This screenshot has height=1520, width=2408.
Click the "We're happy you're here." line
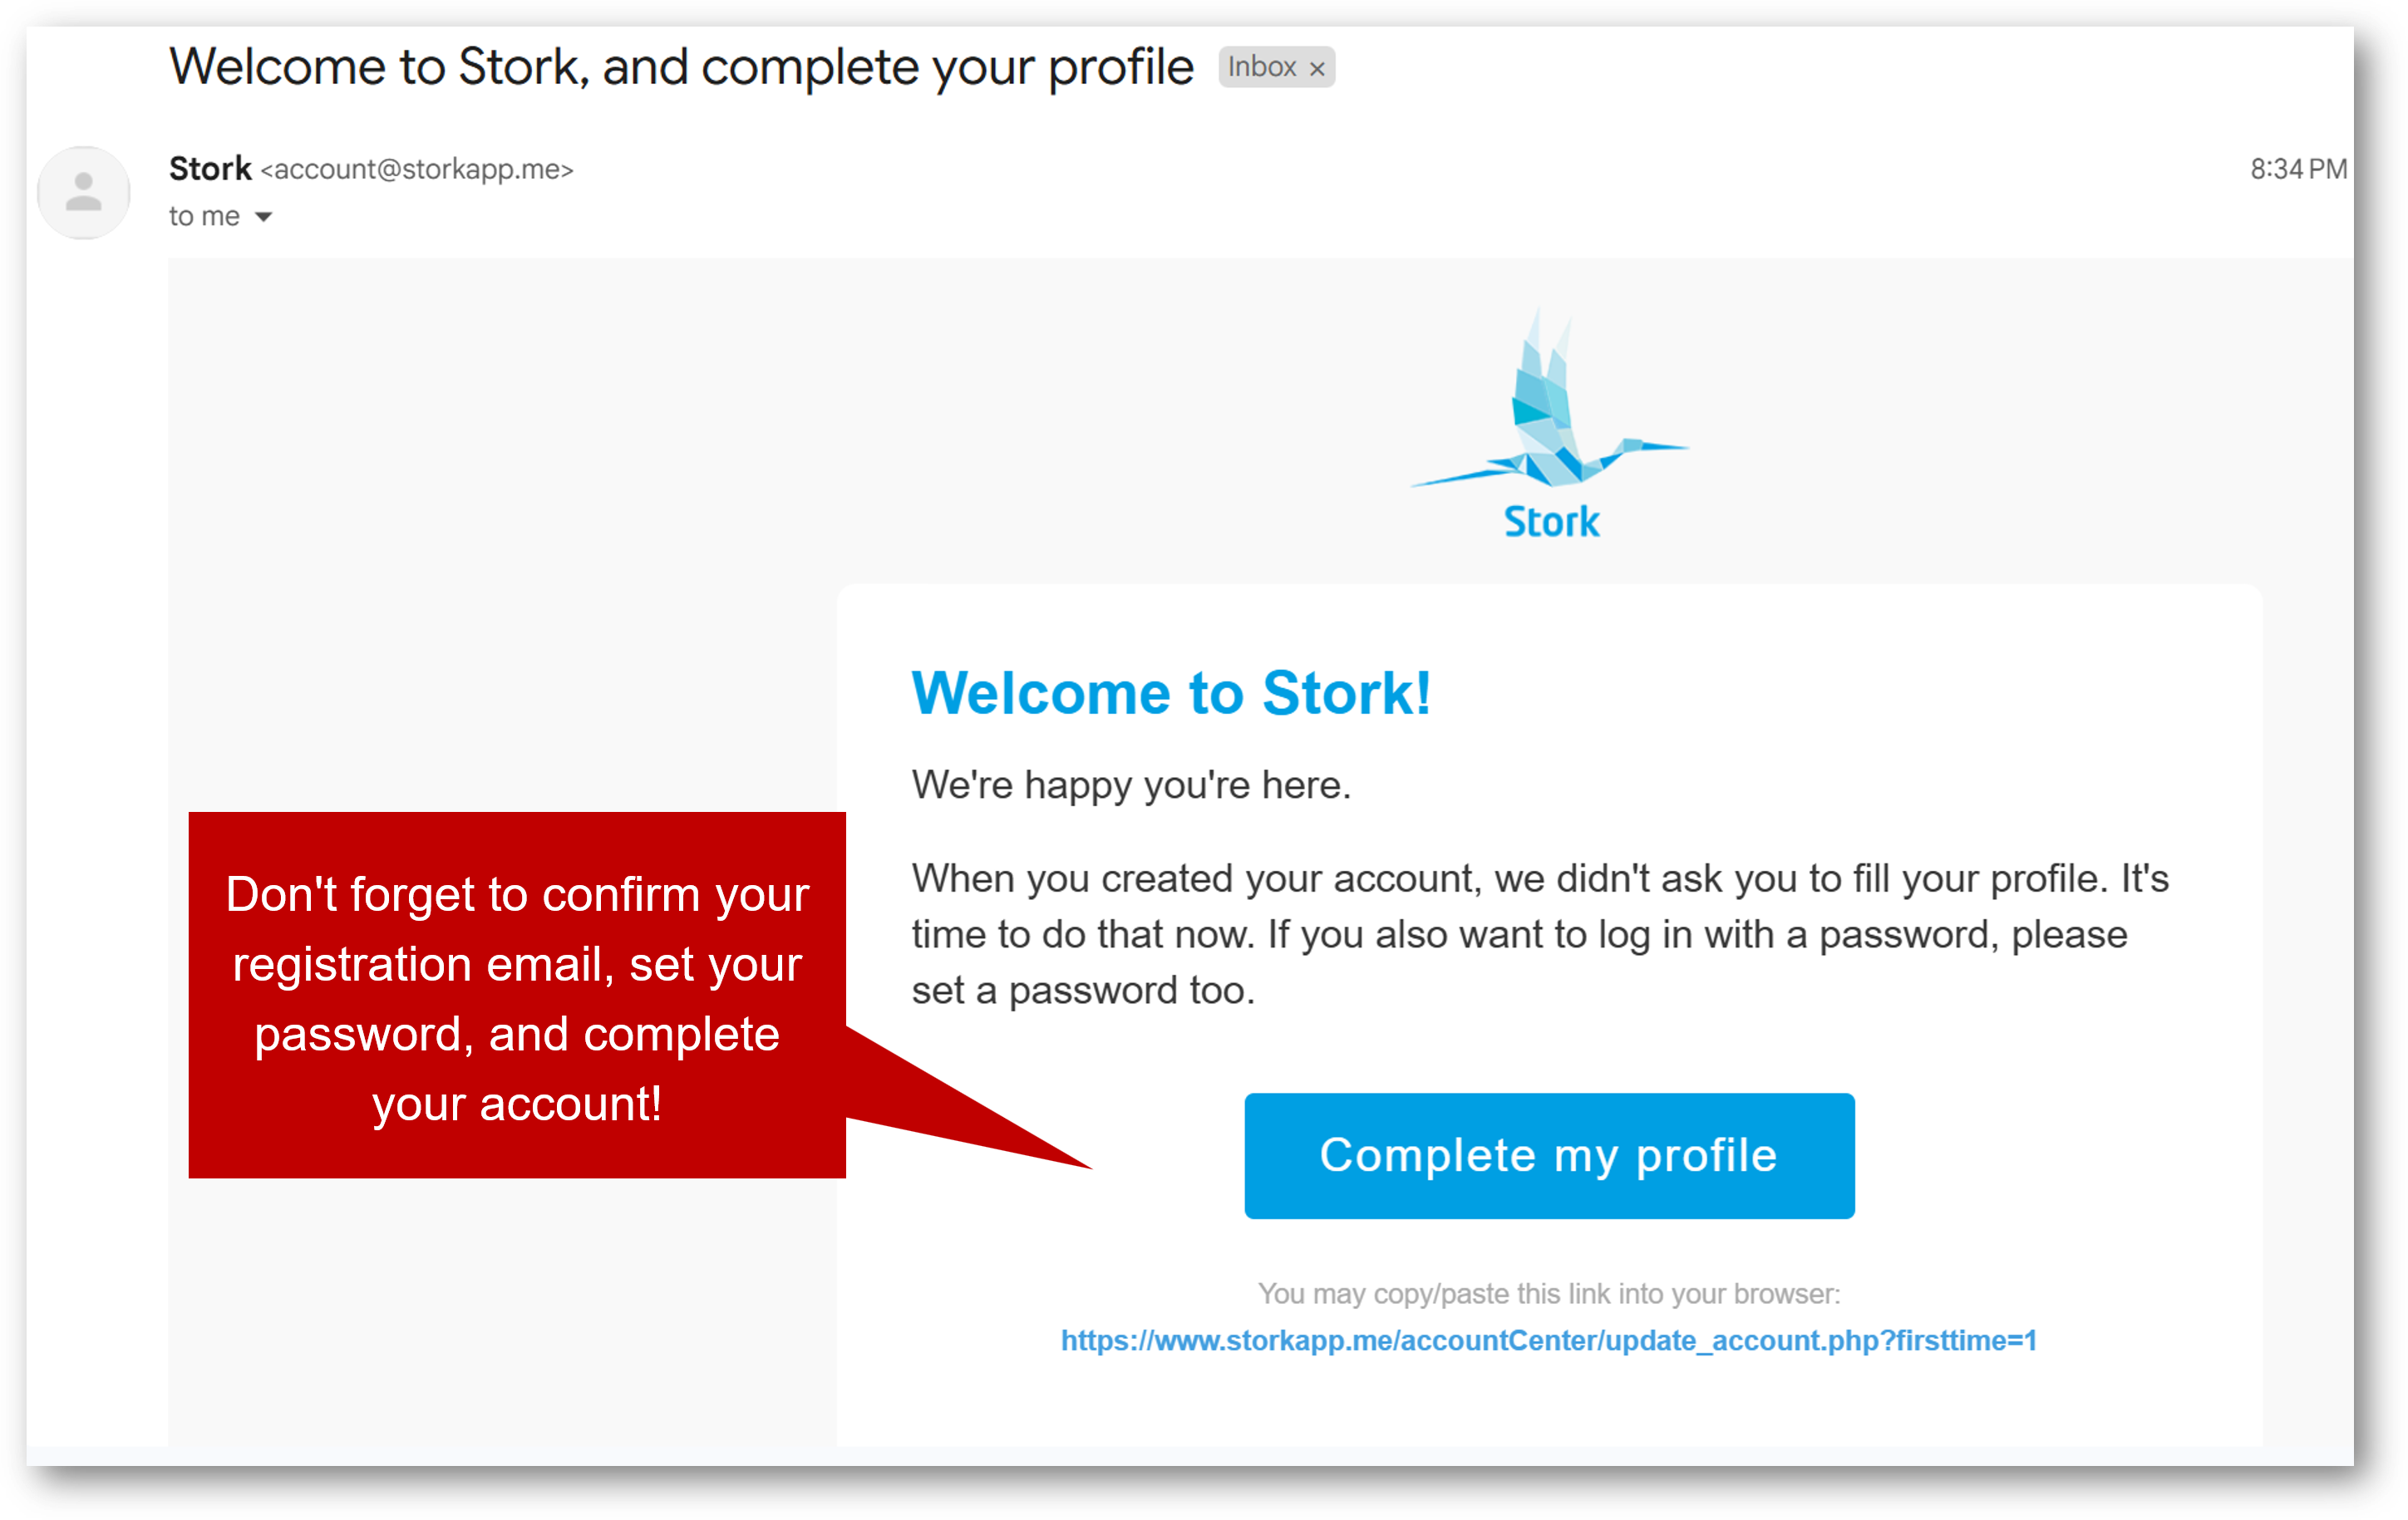1131,785
